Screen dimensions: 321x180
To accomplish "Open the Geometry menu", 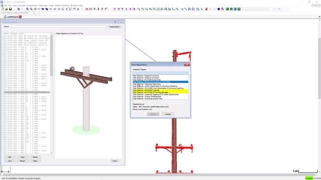I will pyautogui.click(x=43, y=5).
